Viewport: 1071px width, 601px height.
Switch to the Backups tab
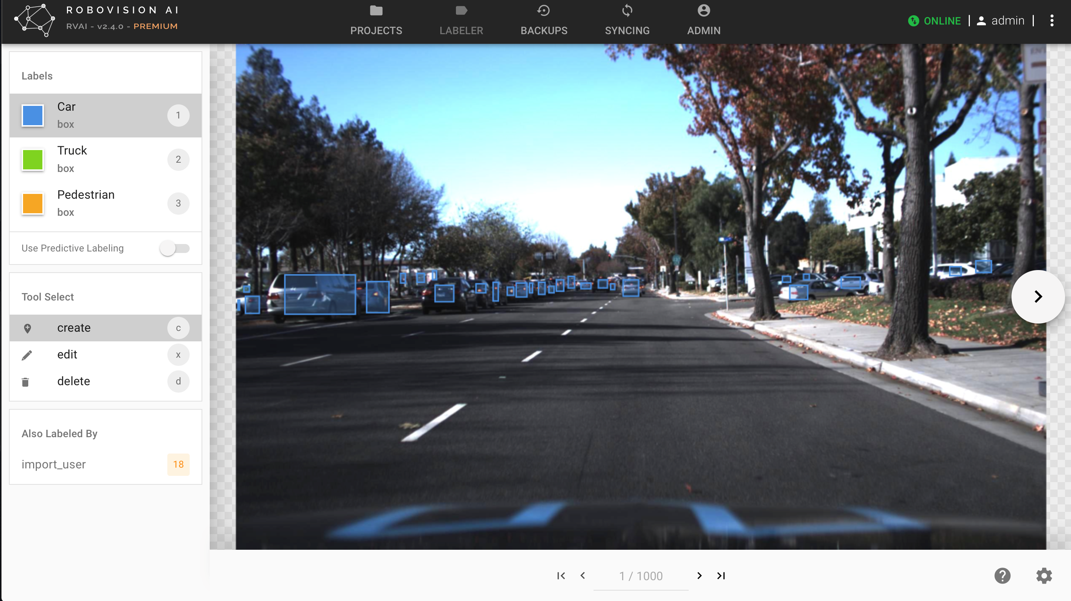point(544,20)
